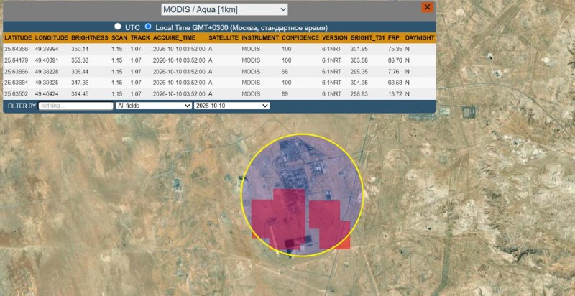Click FRP value 75.35
The image size is (575, 296).
[x=395, y=49]
